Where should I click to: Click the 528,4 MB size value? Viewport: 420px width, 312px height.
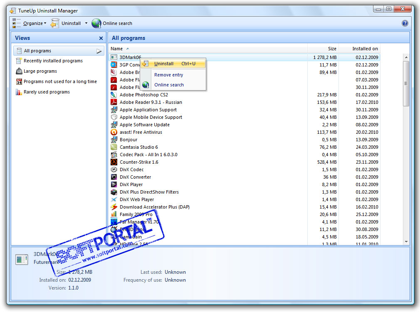(327, 162)
